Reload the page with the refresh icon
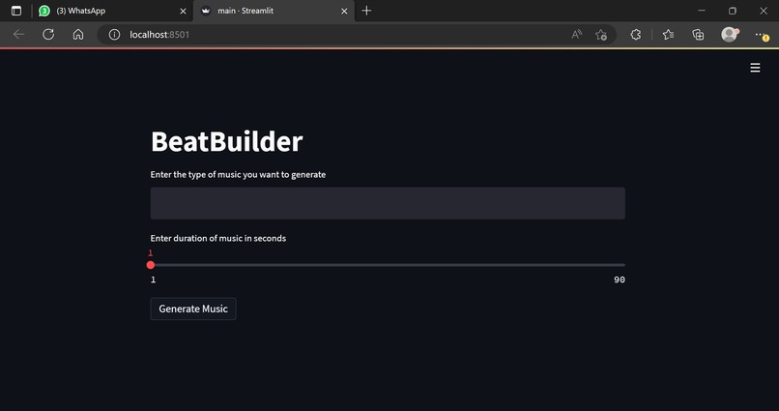 (x=48, y=34)
